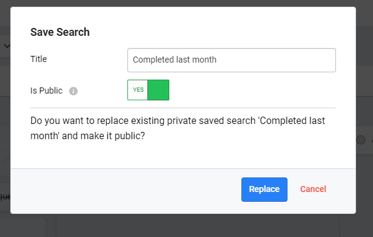This screenshot has width=373, height=237.
Task: Click the wheel icon behind dialog's right edge
Action: (x=361, y=140)
